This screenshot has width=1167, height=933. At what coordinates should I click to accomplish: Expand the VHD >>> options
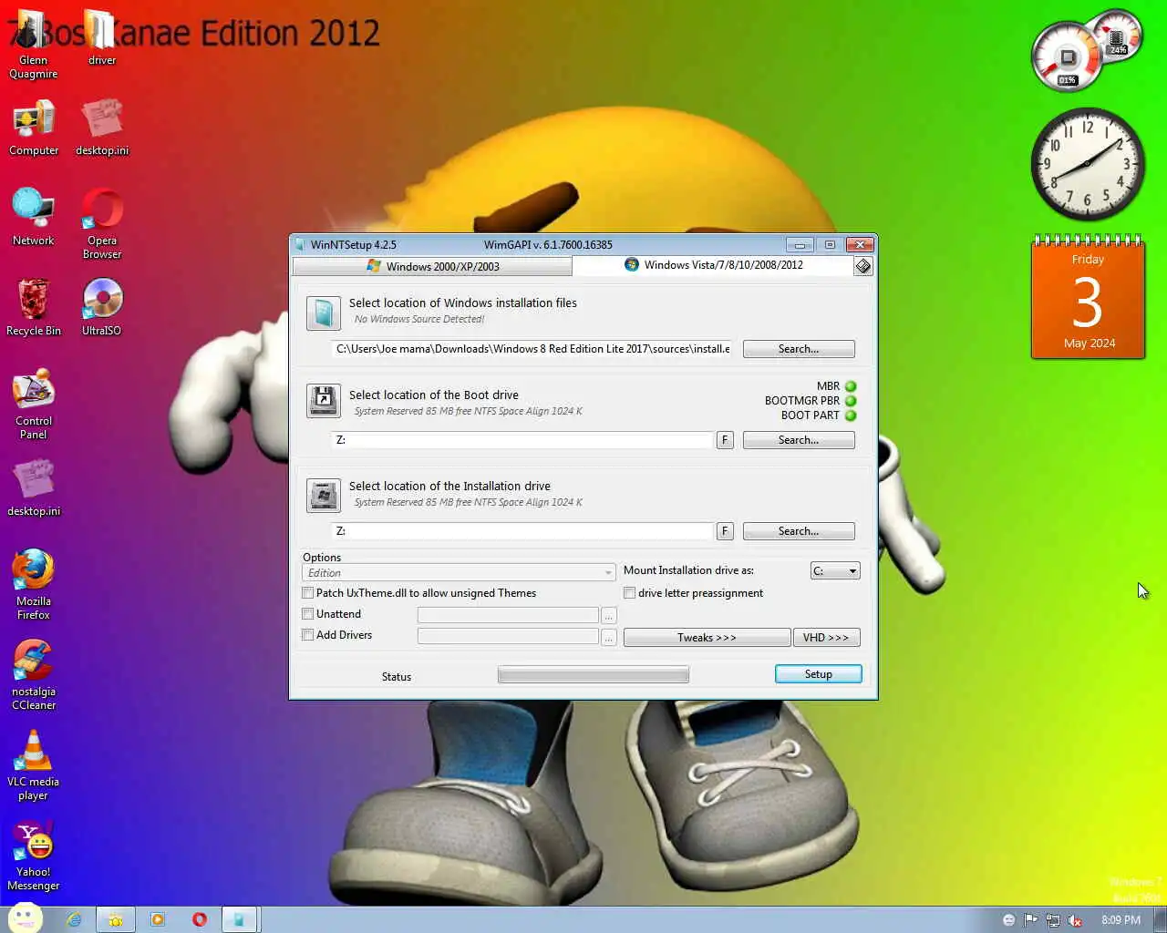click(x=826, y=638)
